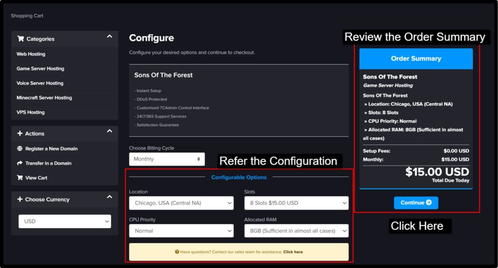Screen dimensions: 498x268
Task: Open Minecraft Server Hosting category
Action: pos(44,98)
